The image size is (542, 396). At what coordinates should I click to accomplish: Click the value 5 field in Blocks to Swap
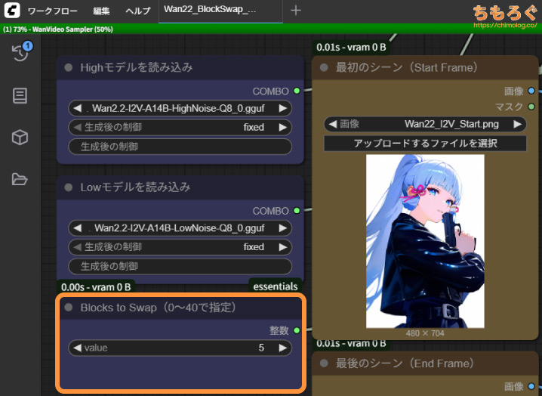pyautogui.click(x=180, y=348)
